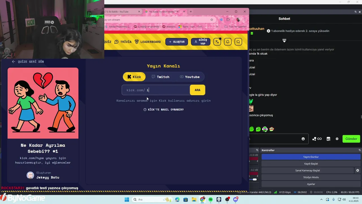Enable Stüdyo Modu in OBS
Image resolution: width=362 pixels, height=204 pixels.
click(311, 177)
